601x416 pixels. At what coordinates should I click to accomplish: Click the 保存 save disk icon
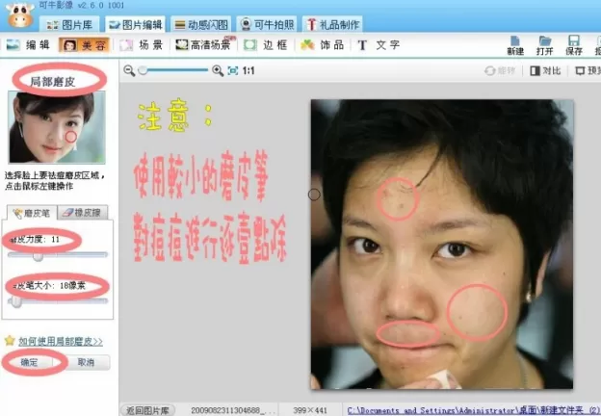tap(573, 45)
